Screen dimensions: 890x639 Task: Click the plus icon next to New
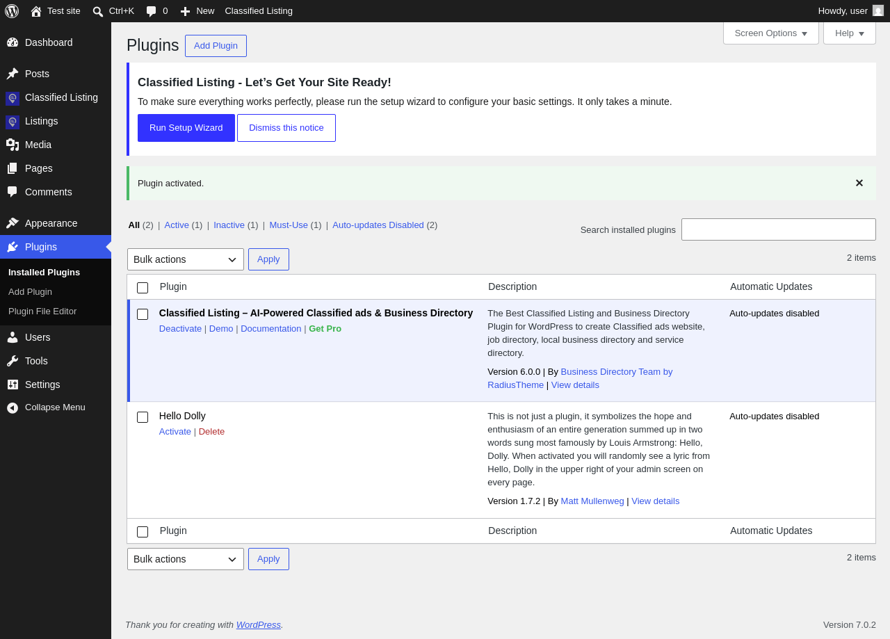tap(185, 11)
